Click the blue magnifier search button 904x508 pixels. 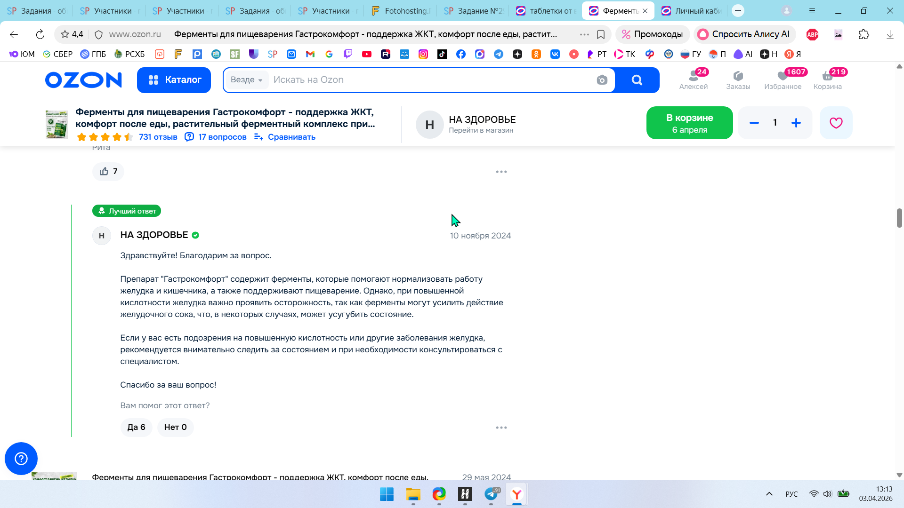(x=637, y=80)
